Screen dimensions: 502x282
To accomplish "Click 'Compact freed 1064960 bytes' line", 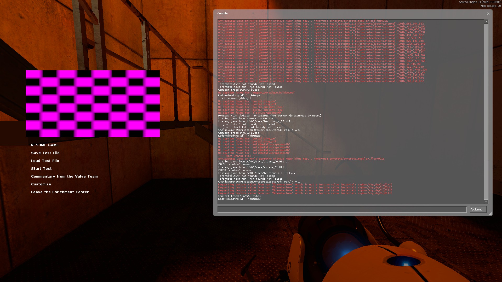I will 239,196.
